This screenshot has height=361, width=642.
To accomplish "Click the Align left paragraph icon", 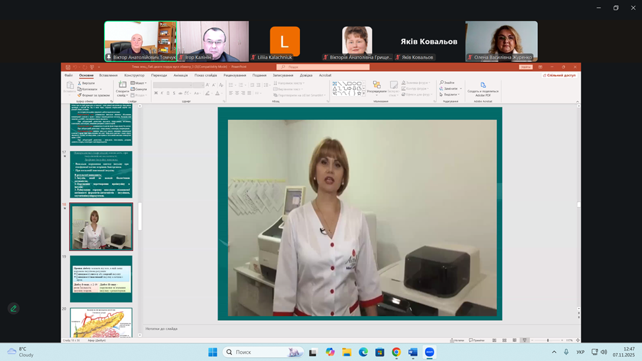I will [x=231, y=93].
